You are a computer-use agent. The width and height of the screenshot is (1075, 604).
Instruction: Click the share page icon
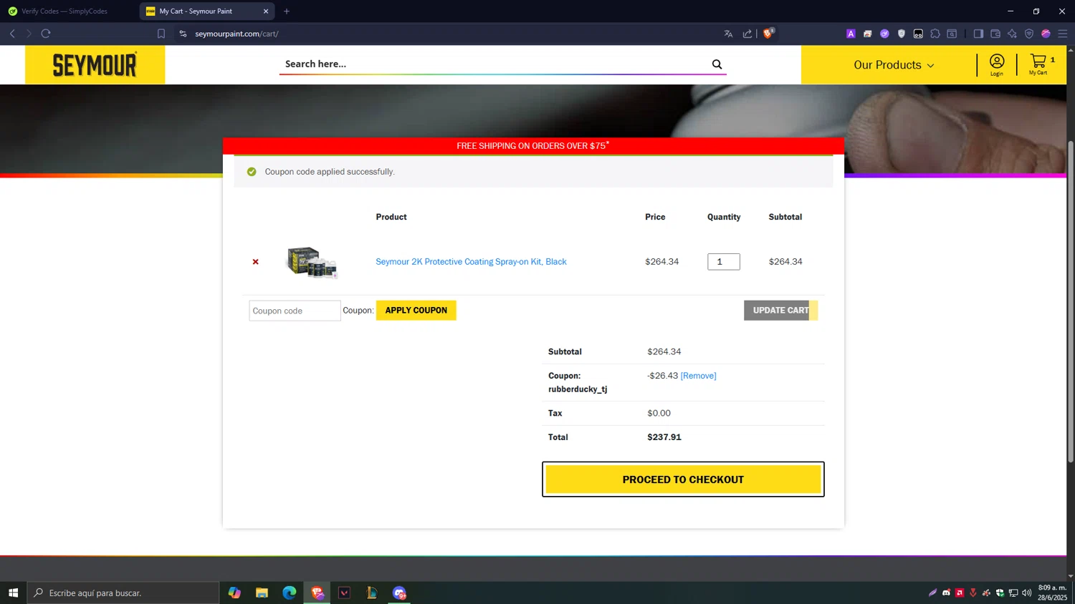point(747,34)
